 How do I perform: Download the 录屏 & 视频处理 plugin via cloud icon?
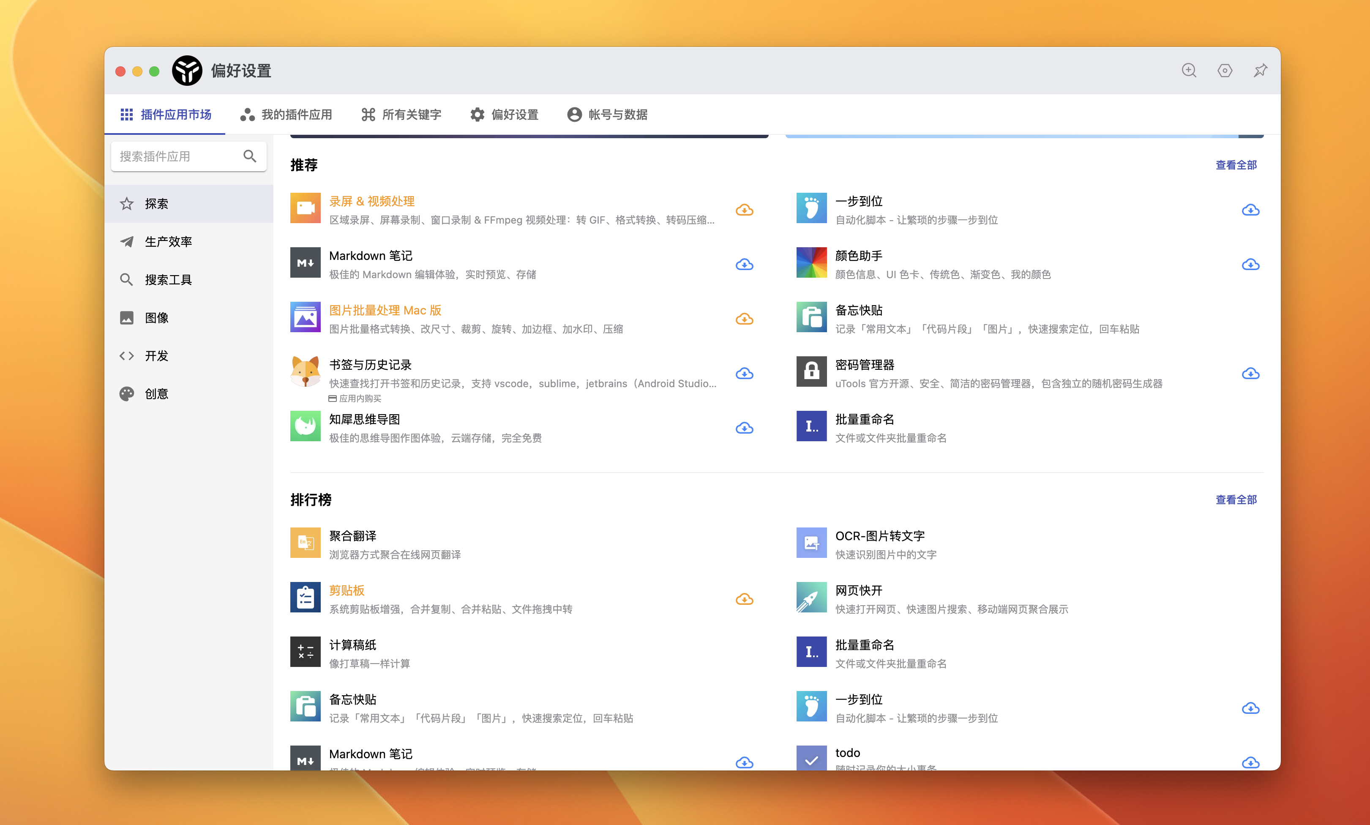pyautogui.click(x=744, y=210)
